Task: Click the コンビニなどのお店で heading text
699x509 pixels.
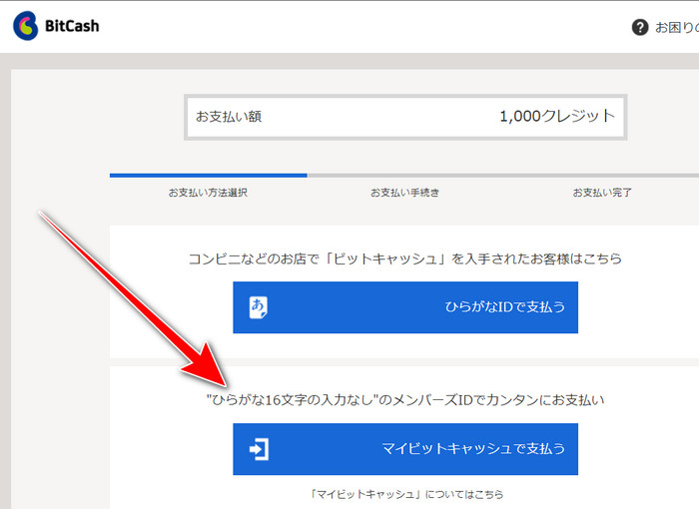Action: click(404, 258)
